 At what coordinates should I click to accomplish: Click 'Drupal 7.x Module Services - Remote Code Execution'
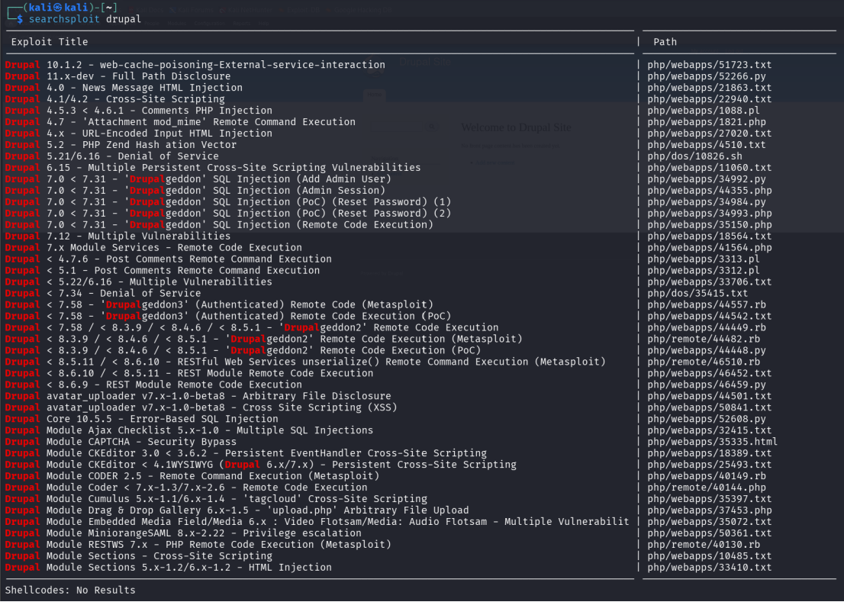pos(153,247)
